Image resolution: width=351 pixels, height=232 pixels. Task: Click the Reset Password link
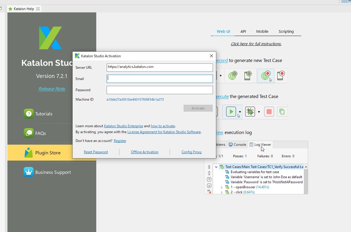(96, 152)
